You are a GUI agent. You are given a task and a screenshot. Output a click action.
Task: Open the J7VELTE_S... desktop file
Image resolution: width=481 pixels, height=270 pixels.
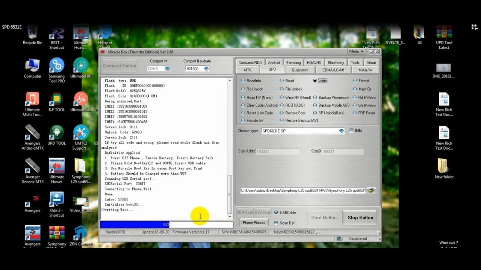coord(395,35)
